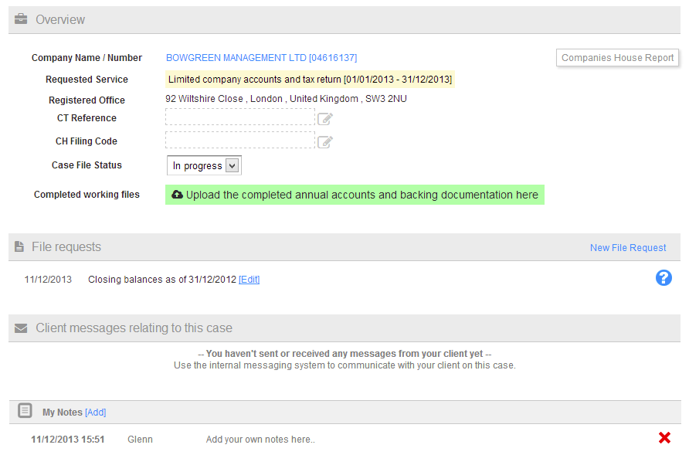
Task: Click inside the CT Reference field
Action: 239,117
